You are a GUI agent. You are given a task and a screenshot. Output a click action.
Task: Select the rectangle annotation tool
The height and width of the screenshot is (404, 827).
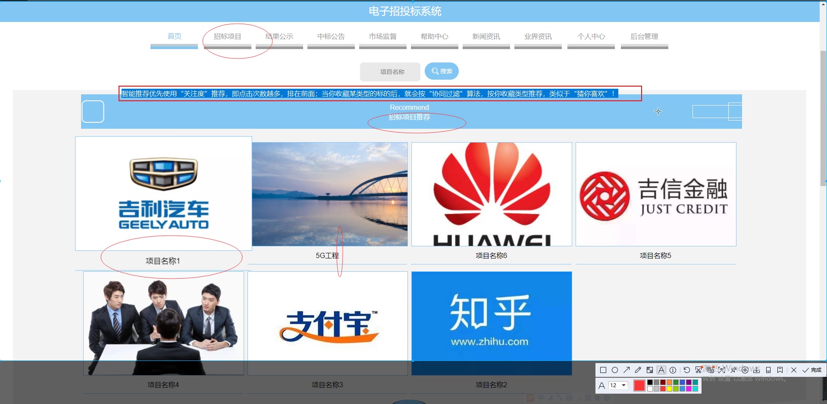603,370
